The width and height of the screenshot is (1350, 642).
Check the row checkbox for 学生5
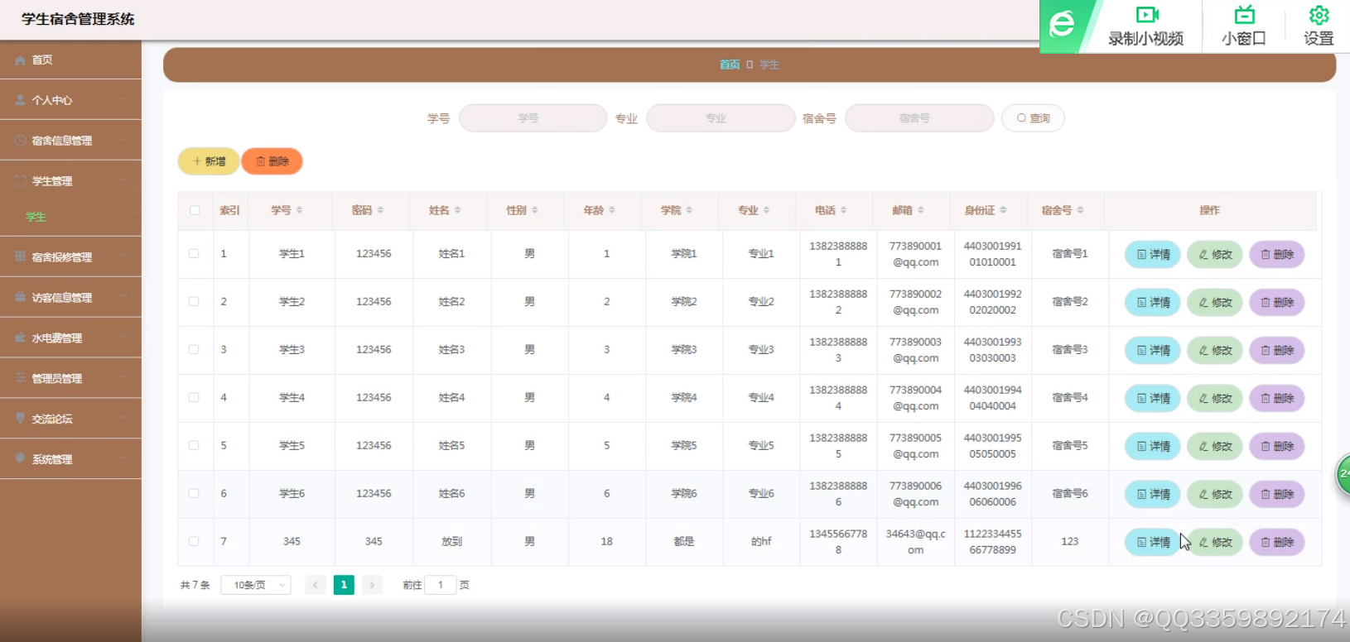click(194, 445)
